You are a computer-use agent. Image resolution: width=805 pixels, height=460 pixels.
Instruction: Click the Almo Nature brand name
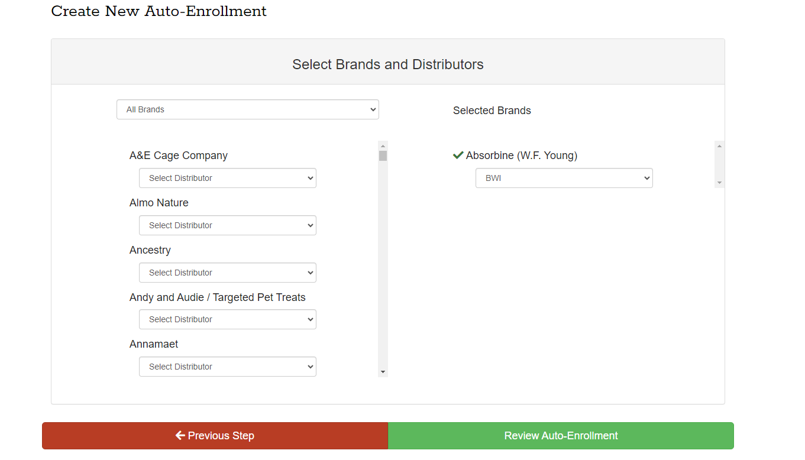click(159, 203)
